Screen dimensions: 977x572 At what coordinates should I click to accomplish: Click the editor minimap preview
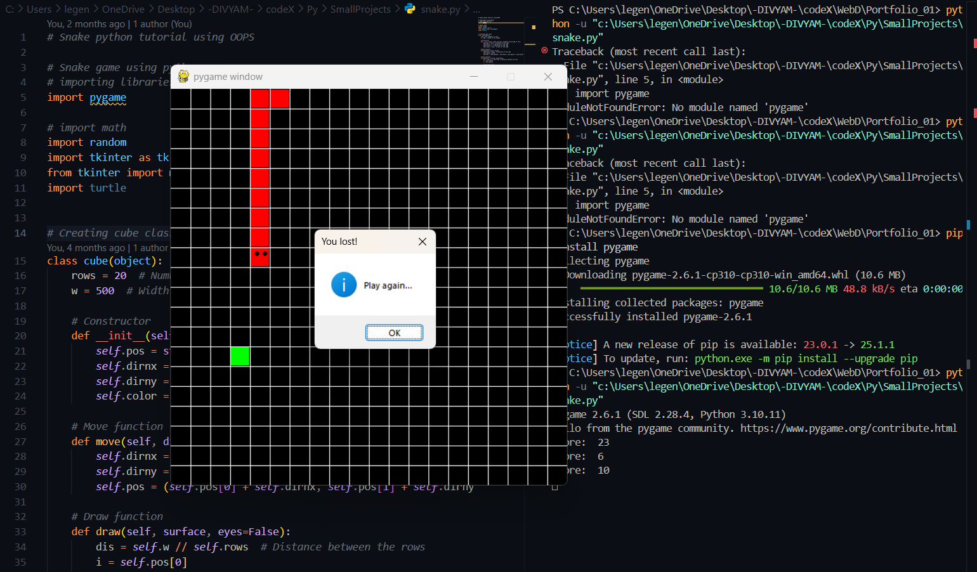tap(501, 39)
